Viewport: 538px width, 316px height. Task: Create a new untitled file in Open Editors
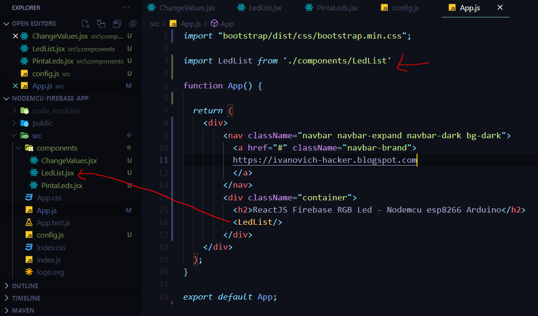coord(86,23)
